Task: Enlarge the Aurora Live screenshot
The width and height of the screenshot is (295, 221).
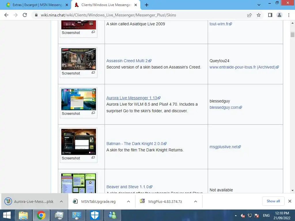Action: point(93,113)
